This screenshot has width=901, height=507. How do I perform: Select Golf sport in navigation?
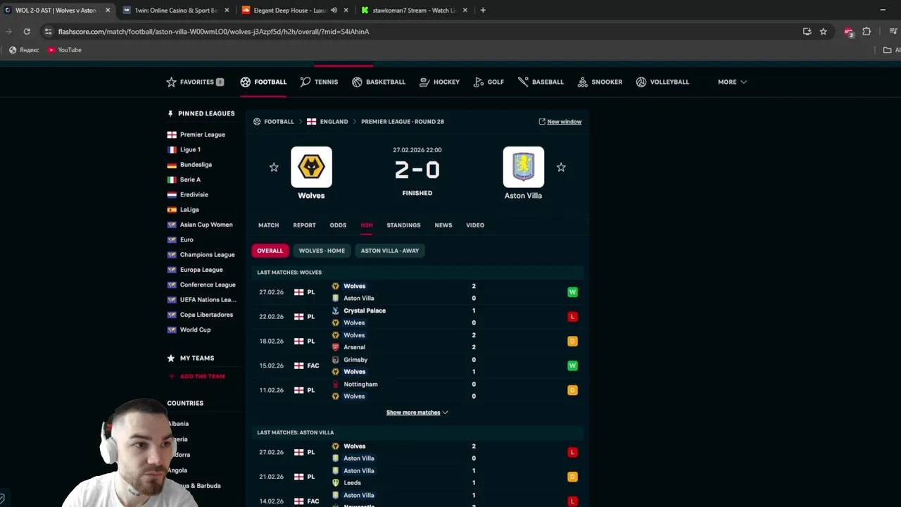(x=489, y=82)
